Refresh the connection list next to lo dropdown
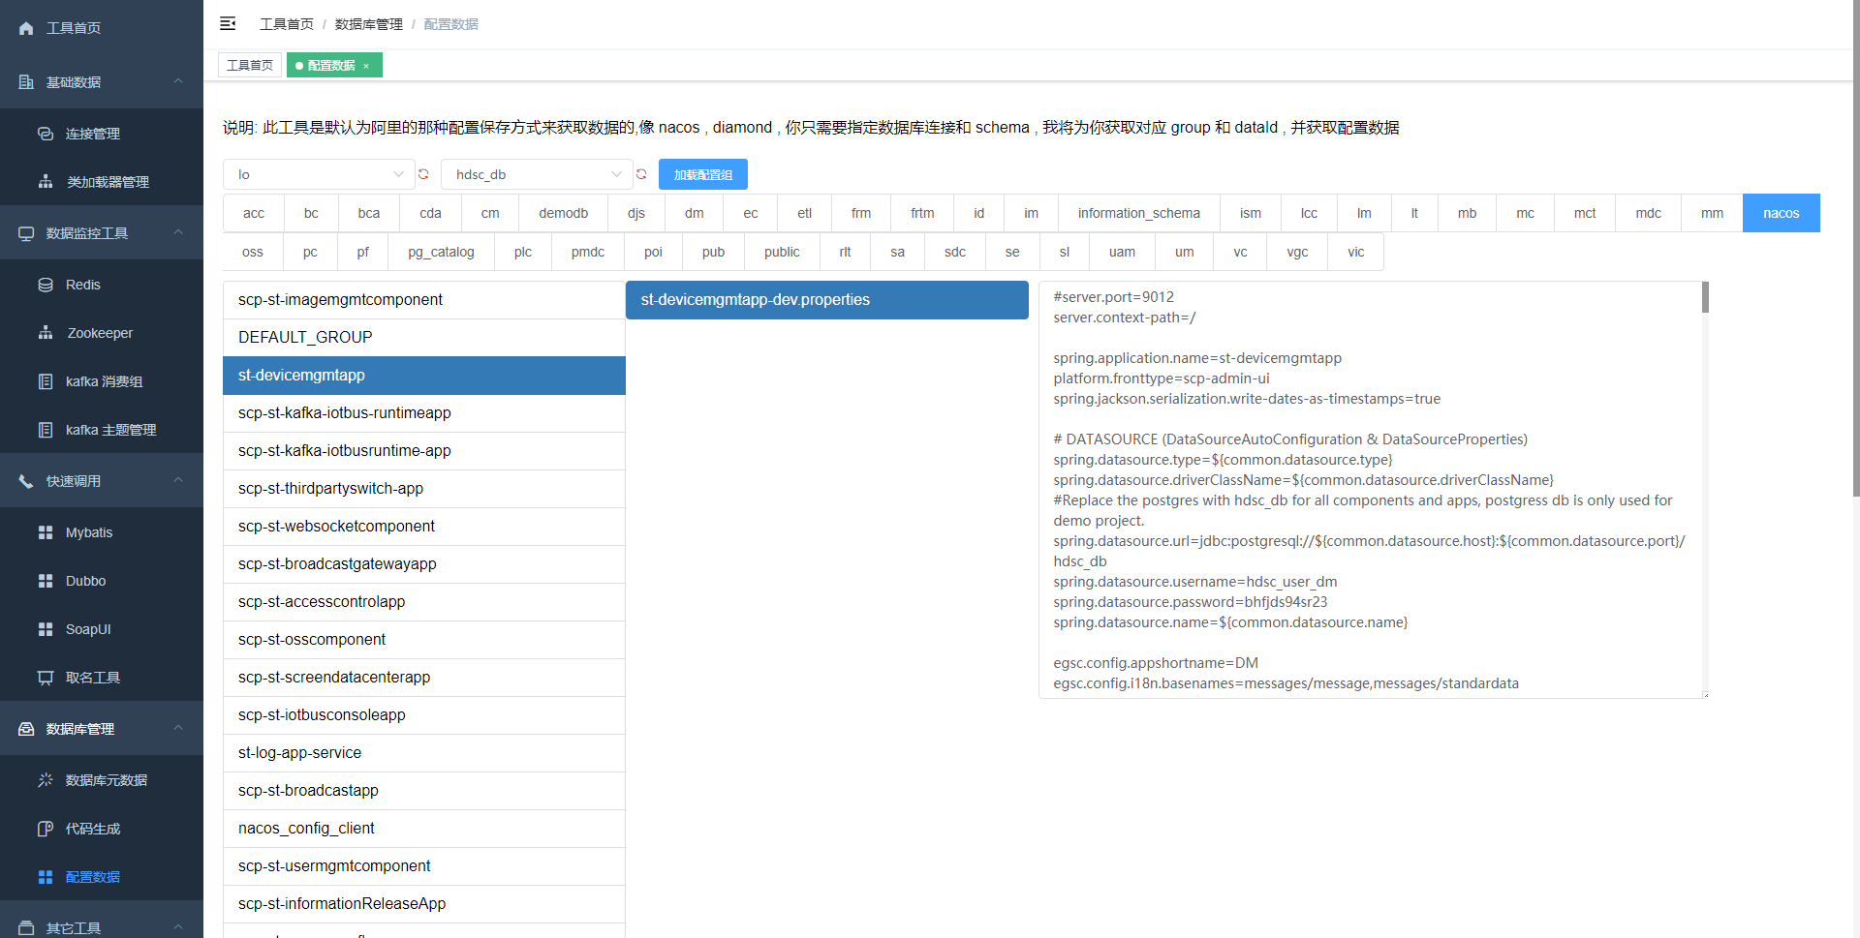Image resolution: width=1860 pixels, height=938 pixels. [x=423, y=174]
